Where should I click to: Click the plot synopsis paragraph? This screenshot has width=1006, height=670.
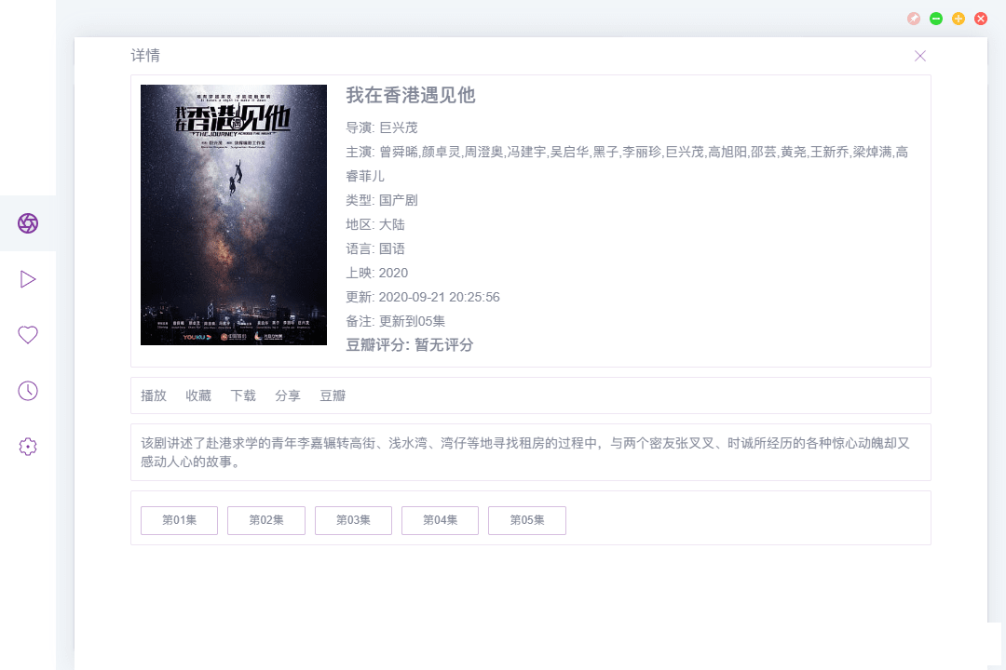click(525, 452)
